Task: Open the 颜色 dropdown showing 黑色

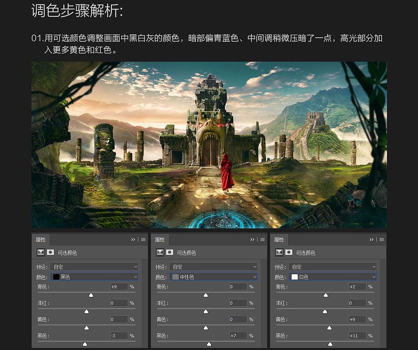Action: click(94, 277)
